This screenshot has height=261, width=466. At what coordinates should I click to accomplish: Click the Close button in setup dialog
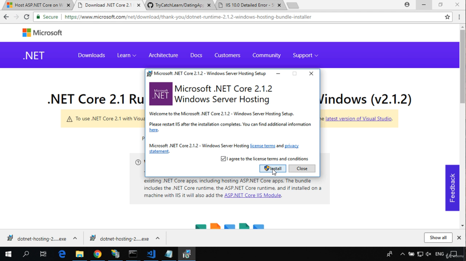point(302,168)
